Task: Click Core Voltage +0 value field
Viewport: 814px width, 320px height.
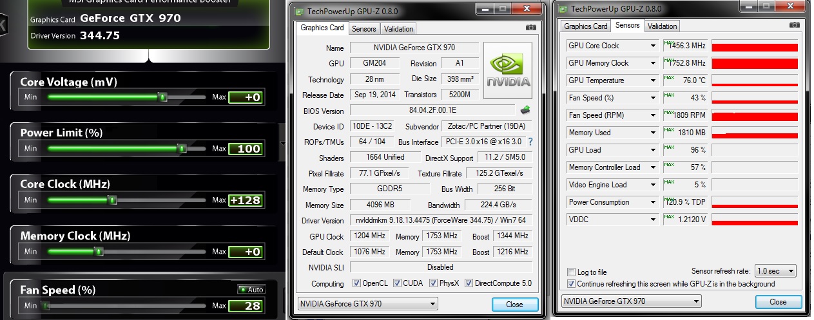Action: tap(246, 97)
